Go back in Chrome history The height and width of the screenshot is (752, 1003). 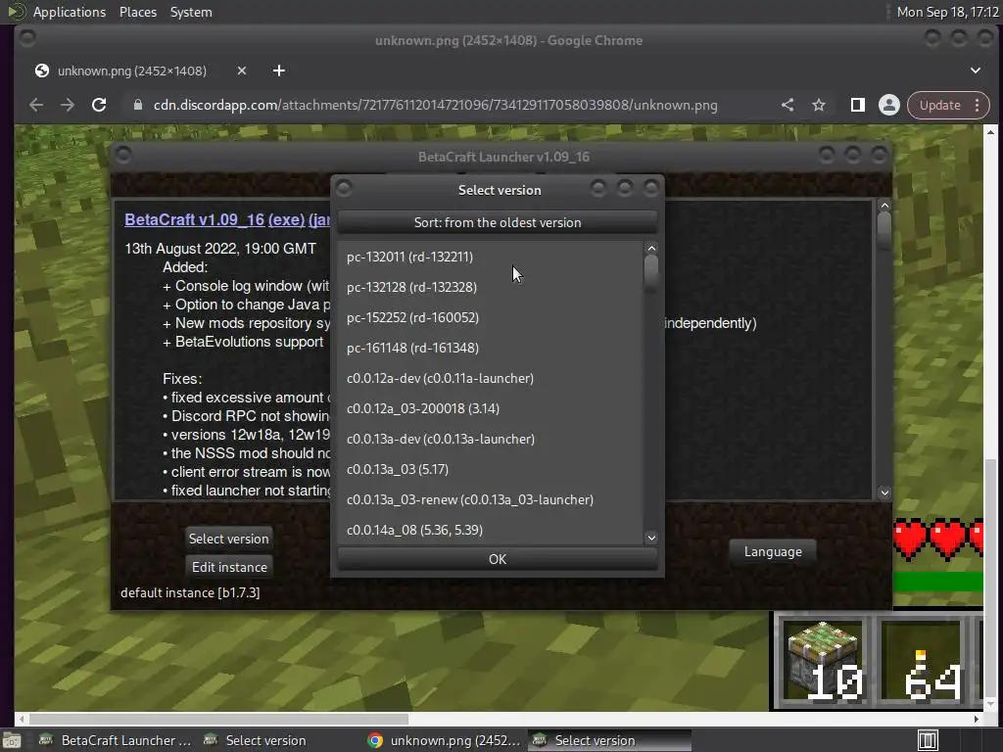coord(36,105)
